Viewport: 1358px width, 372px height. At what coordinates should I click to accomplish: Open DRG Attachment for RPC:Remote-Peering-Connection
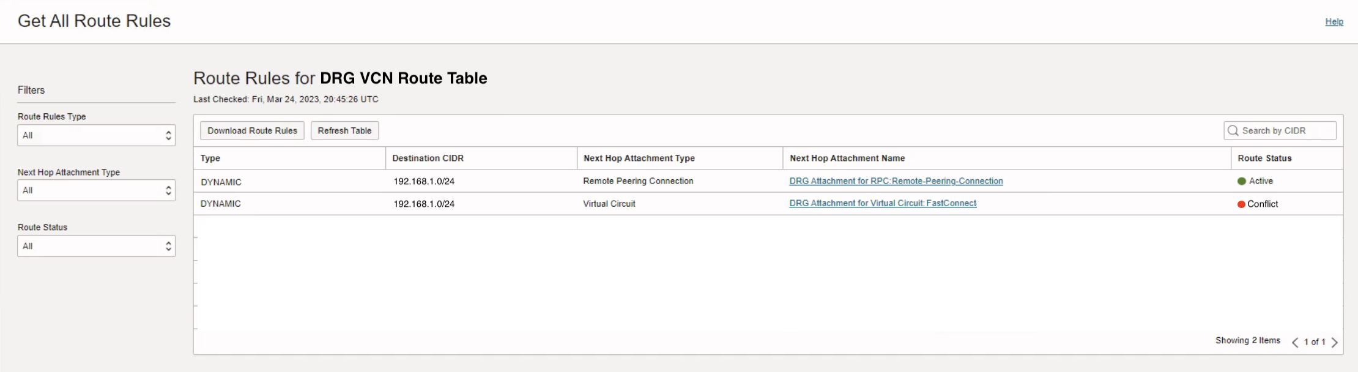[x=896, y=181]
